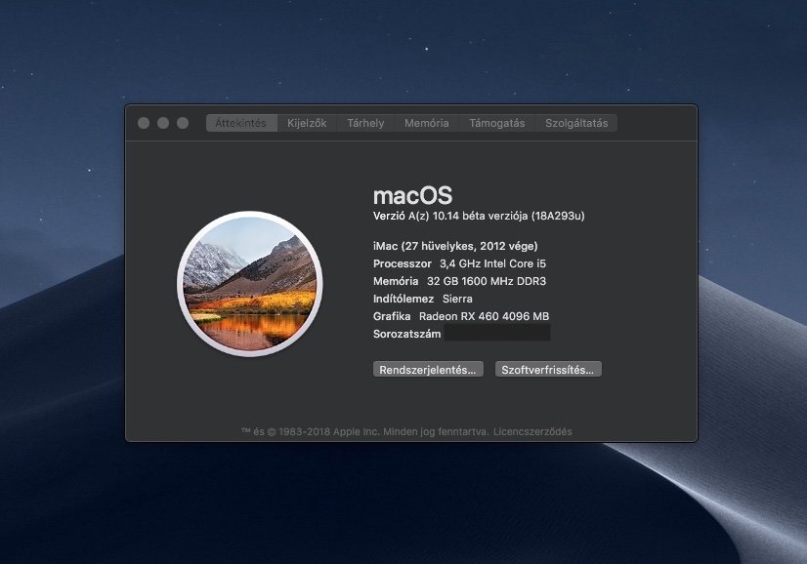Click the Grafika Radeon RX 460 line

(x=461, y=316)
